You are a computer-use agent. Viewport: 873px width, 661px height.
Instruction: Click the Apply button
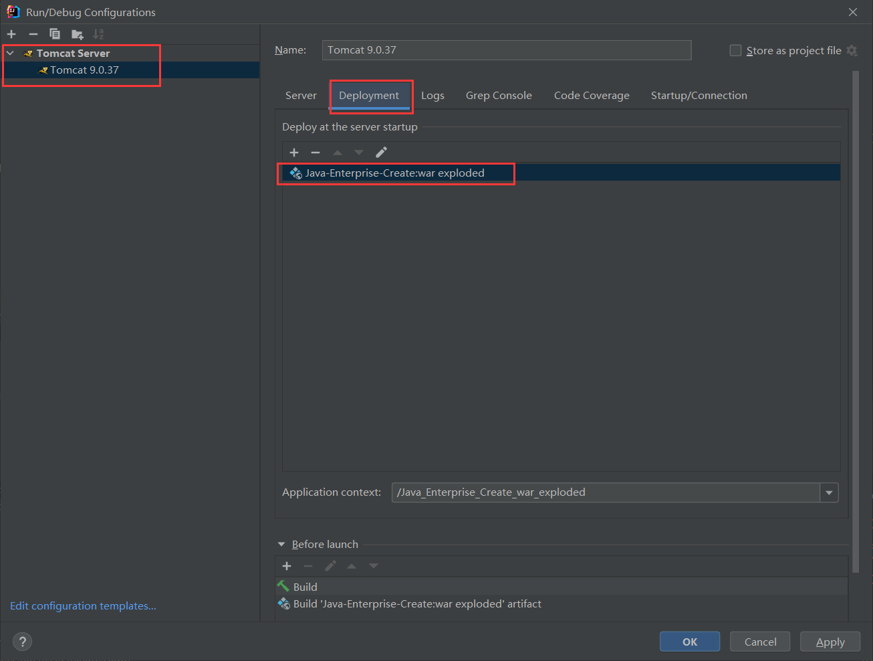pos(830,642)
